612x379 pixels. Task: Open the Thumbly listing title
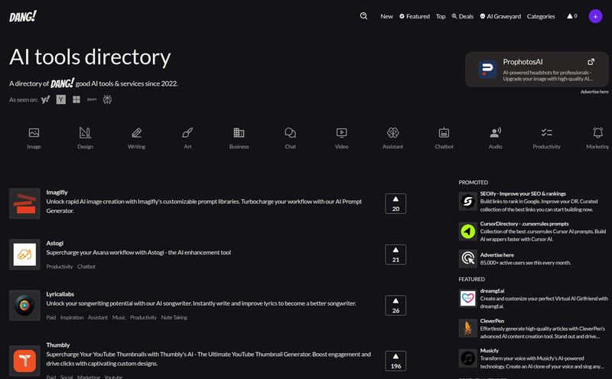58,345
